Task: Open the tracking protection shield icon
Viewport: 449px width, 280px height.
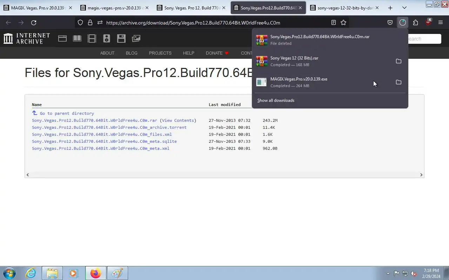Action: (x=80, y=23)
